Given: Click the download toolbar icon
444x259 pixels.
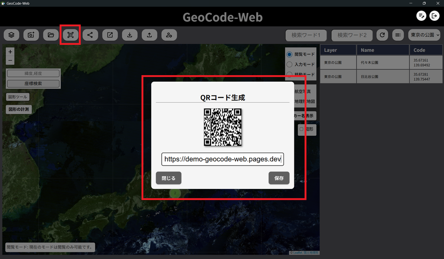Looking at the screenshot, I should click(x=130, y=35).
